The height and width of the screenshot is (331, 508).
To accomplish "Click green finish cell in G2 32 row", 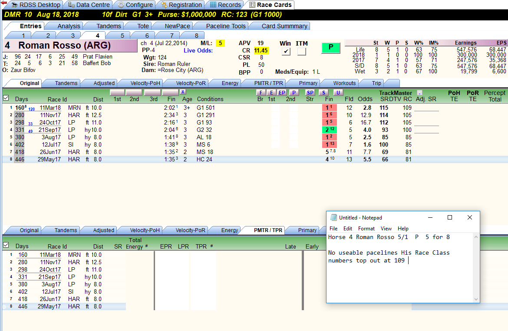I will [330, 130].
